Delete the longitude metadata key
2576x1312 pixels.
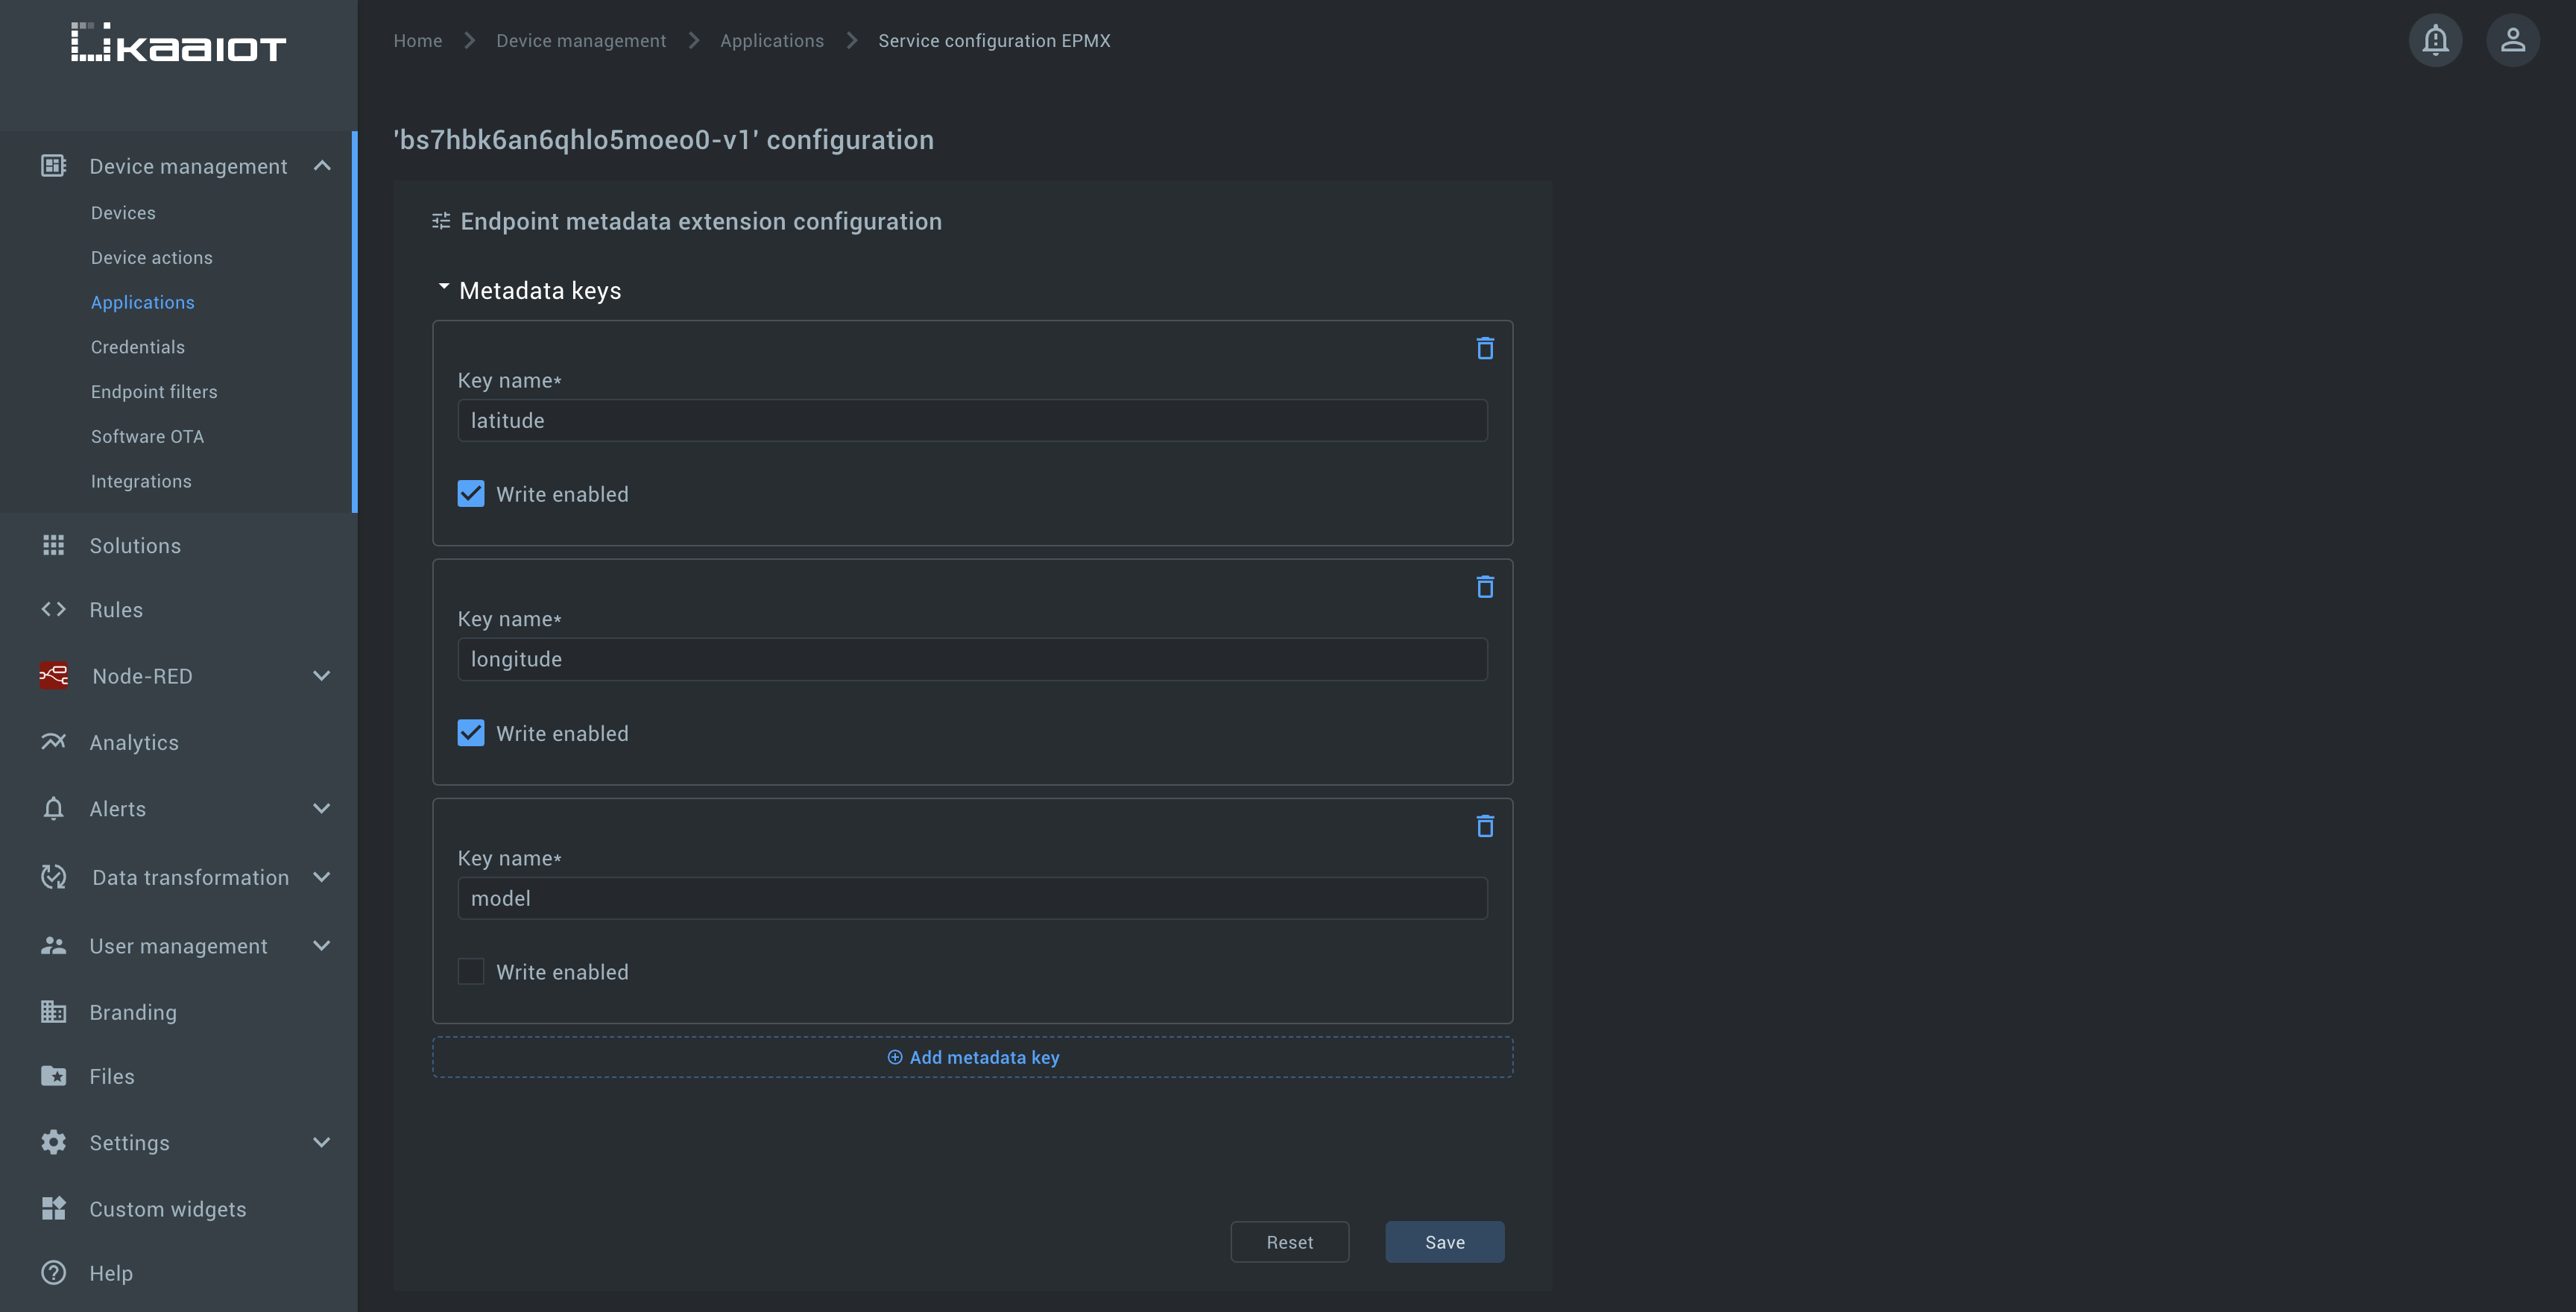pyautogui.click(x=1485, y=587)
